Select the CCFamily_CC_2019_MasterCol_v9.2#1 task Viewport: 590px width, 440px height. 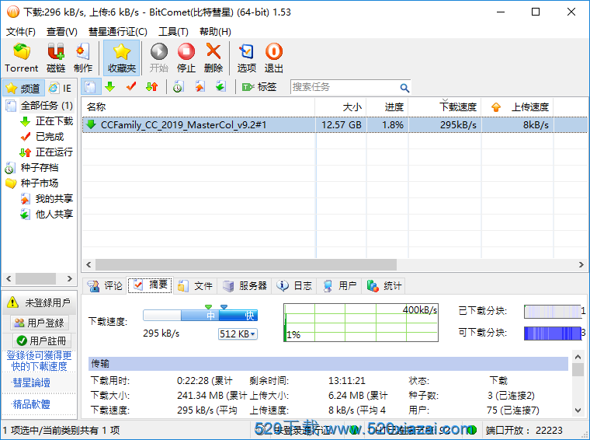point(335,124)
